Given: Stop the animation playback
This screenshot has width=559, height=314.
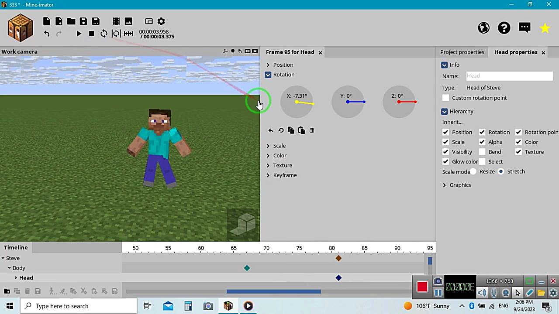Looking at the screenshot, I should click(x=91, y=34).
